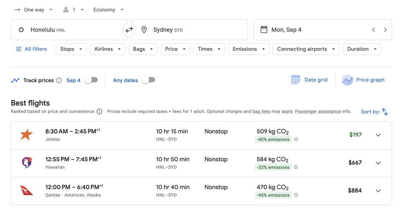Click the Track prices info icon
This screenshot has width=420, height=214.
(x=59, y=80)
